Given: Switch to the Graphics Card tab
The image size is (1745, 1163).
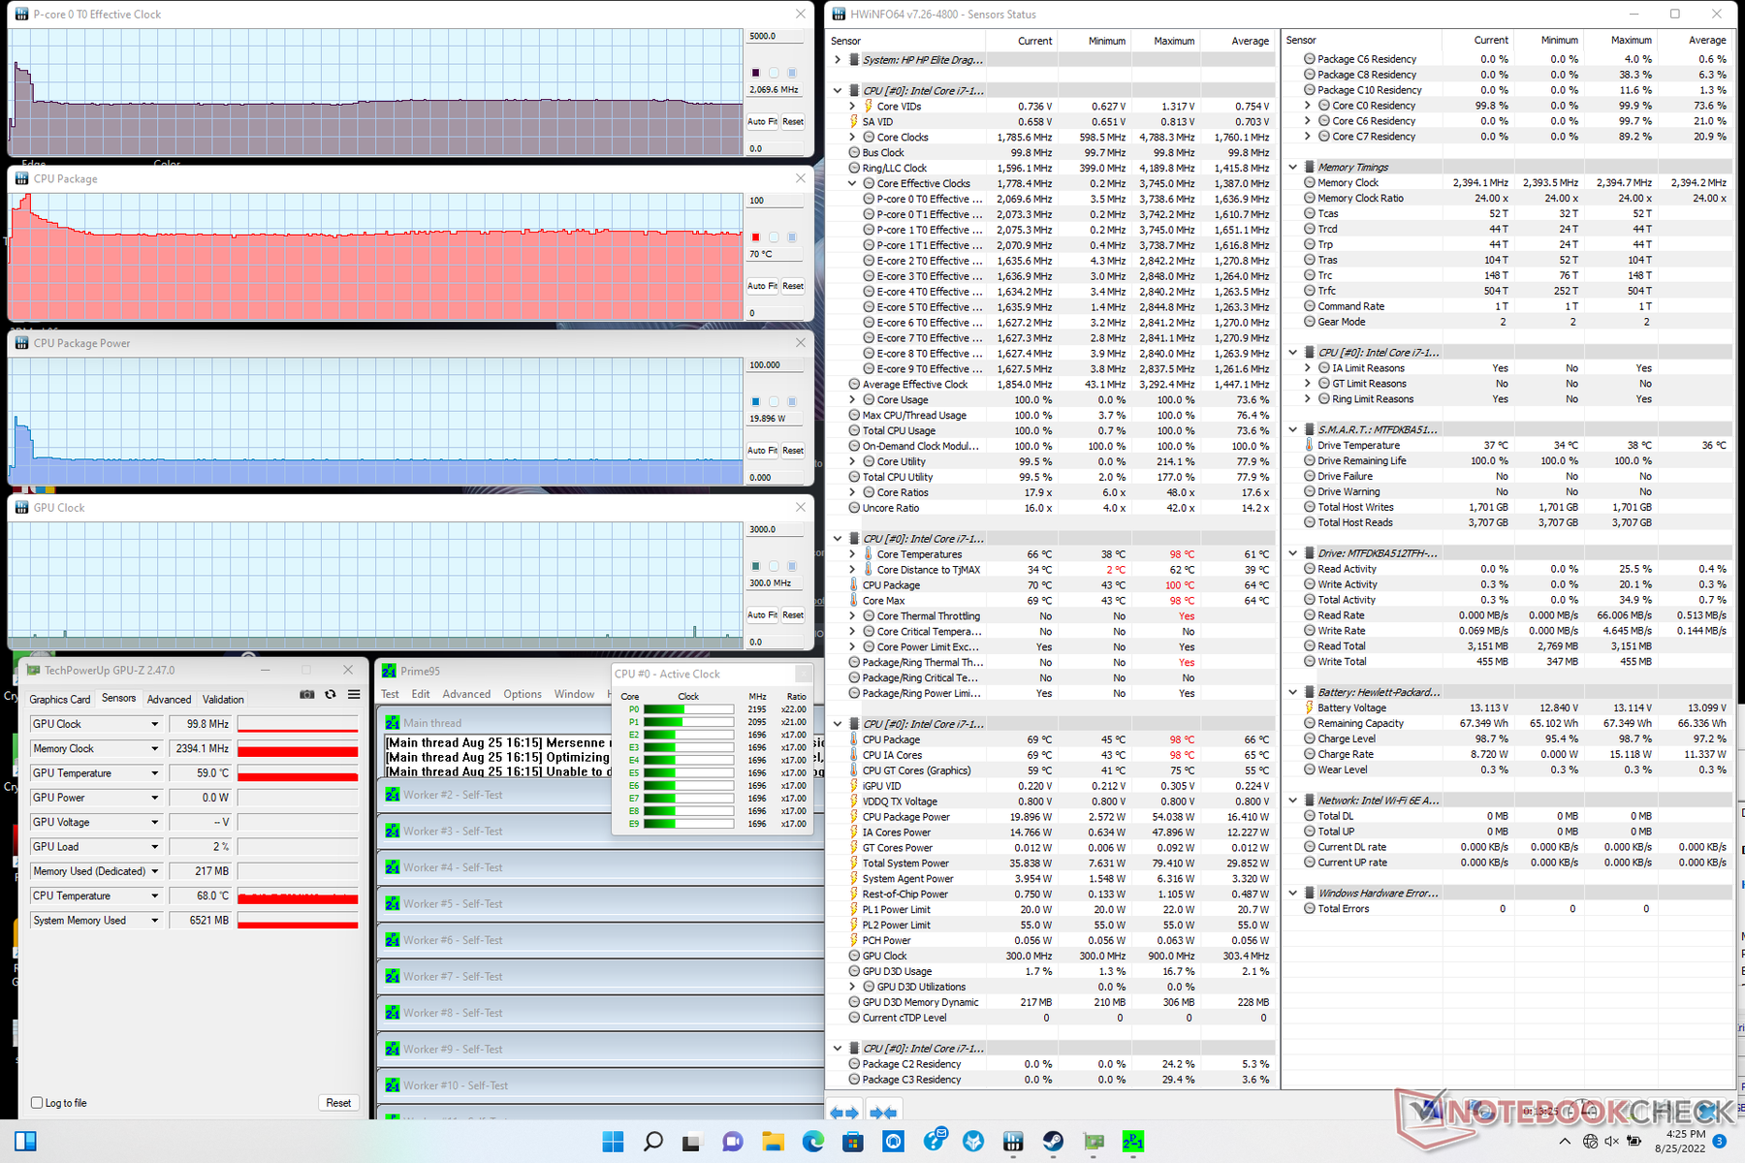Looking at the screenshot, I should pyautogui.click(x=60, y=699).
